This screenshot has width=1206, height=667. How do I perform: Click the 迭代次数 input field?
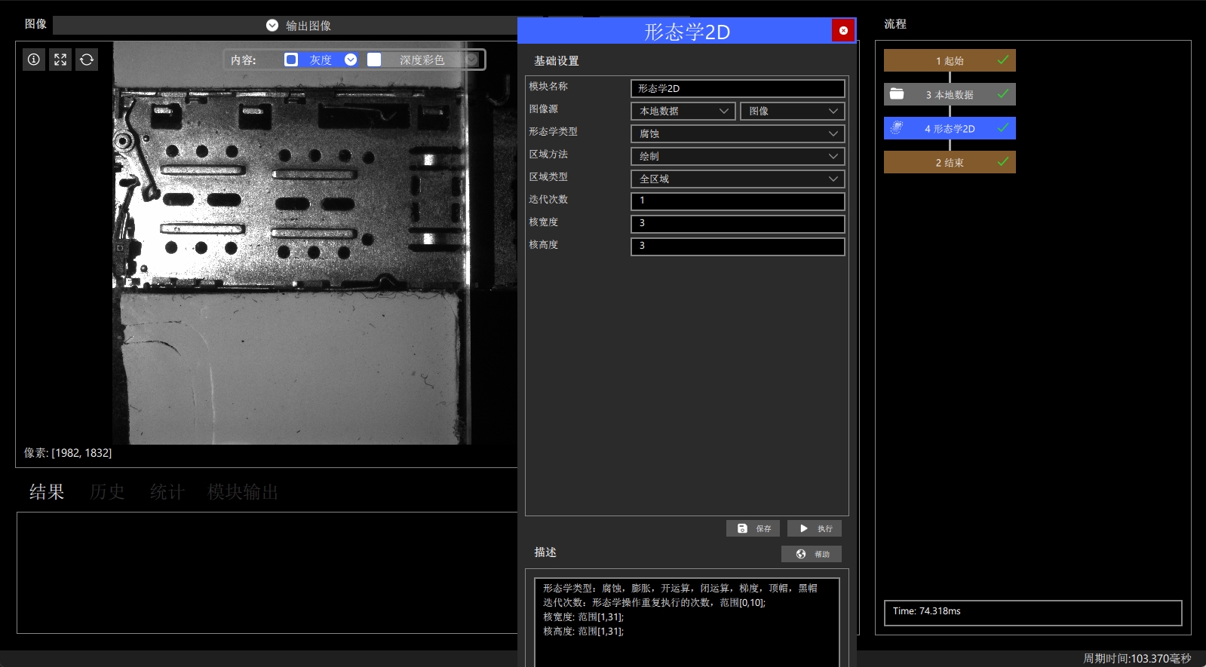(738, 201)
